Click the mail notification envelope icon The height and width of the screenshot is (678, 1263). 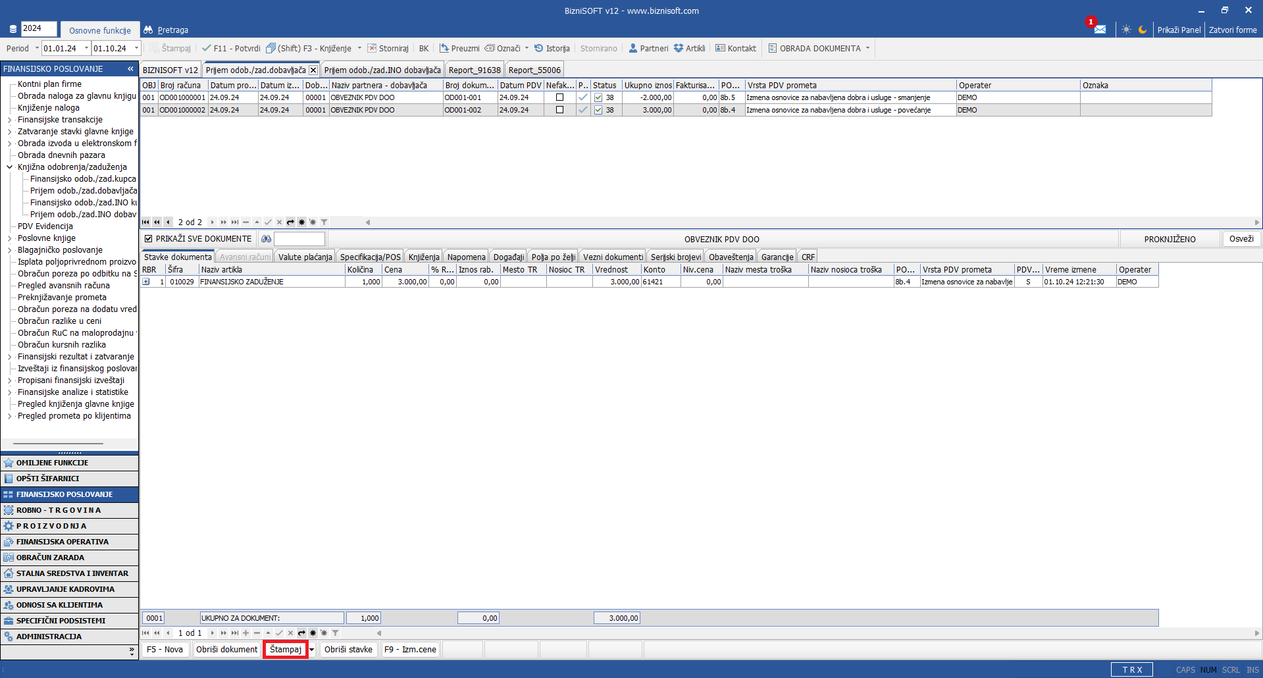tap(1100, 30)
